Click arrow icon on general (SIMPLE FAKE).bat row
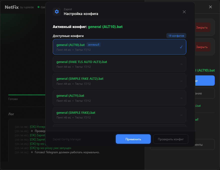This screenshot has height=170, width=220. tap(181, 115)
